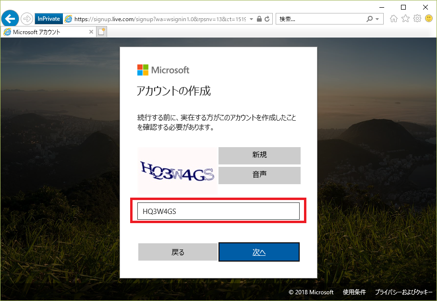Click the forward navigation arrow
This screenshot has width=437, height=301.
pos(27,18)
